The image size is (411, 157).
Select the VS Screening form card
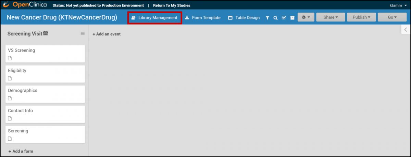coord(45,54)
